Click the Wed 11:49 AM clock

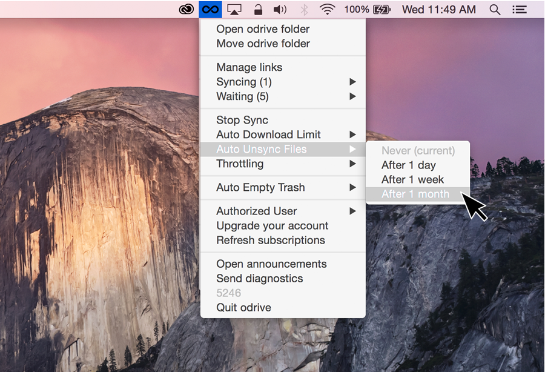[x=439, y=9]
